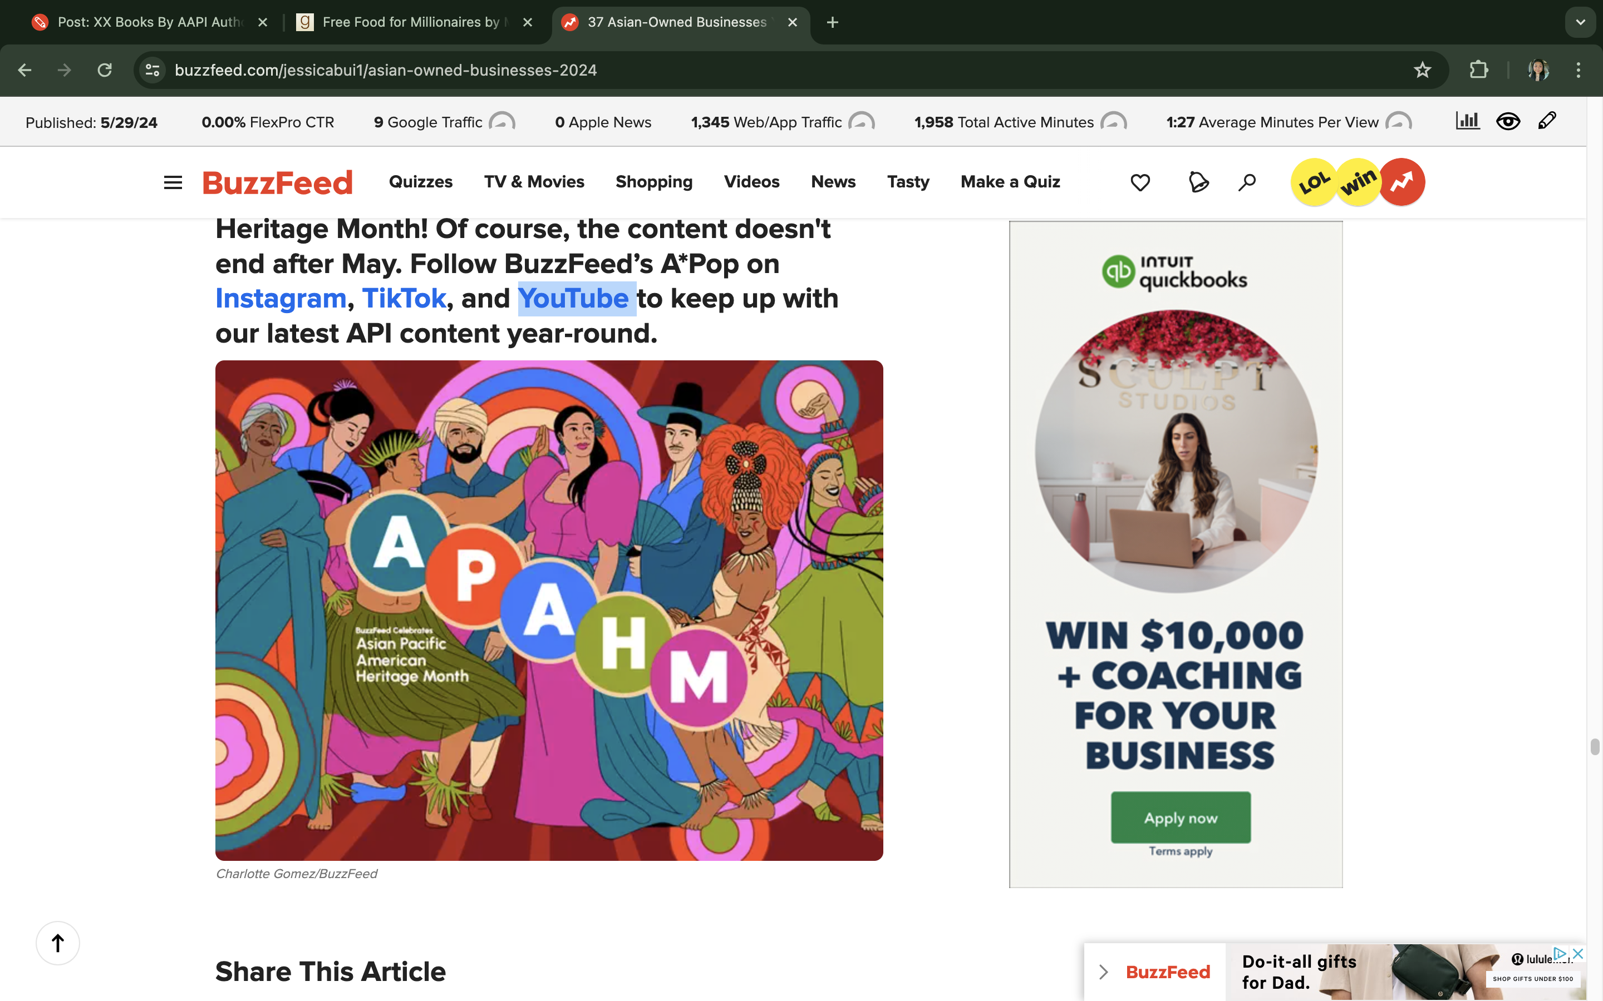
Task: Expand the bottom BuzzFeed ad chevron
Action: pyautogui.click(x=1104, y=971)
